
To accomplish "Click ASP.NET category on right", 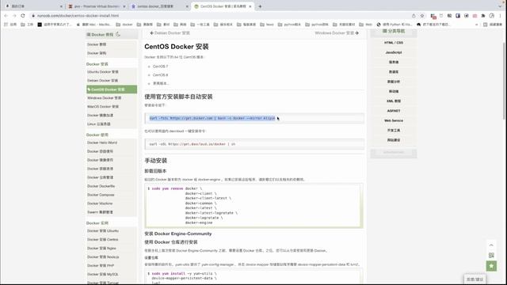I will (394, 111).
